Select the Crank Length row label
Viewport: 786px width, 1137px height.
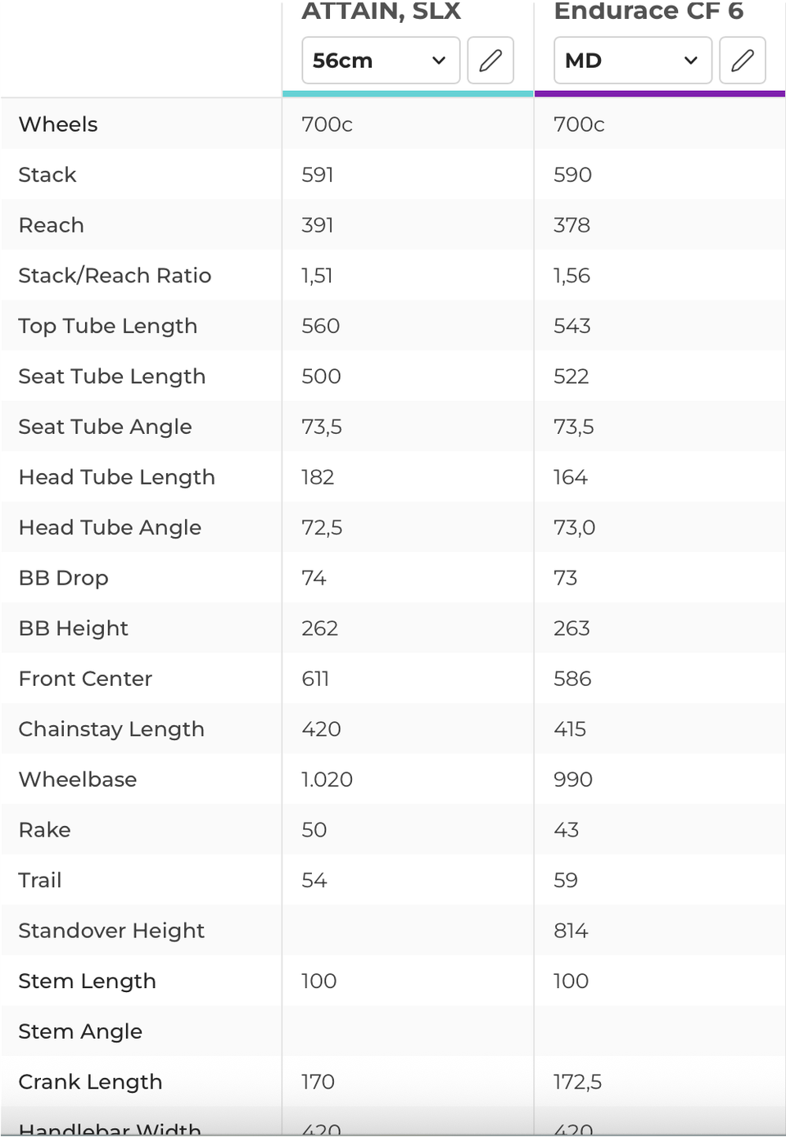90,1082
